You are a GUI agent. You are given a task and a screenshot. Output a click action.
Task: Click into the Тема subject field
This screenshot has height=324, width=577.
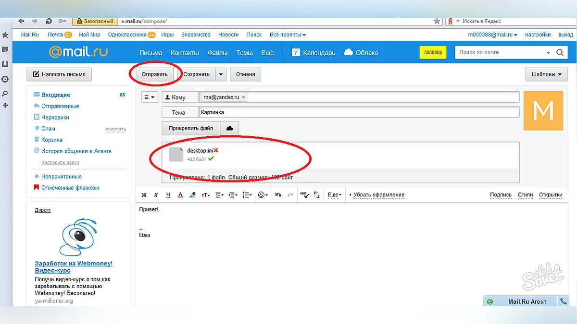tap(358, 112)
